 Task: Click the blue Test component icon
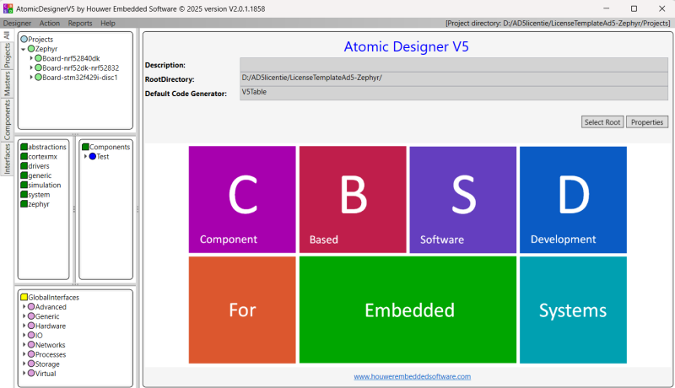pyautogui.click(x=93, y=156)
